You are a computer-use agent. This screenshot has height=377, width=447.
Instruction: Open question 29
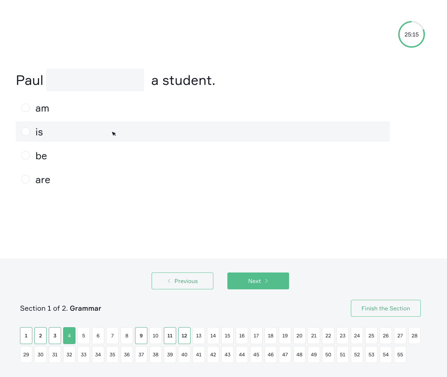[26, 355]
